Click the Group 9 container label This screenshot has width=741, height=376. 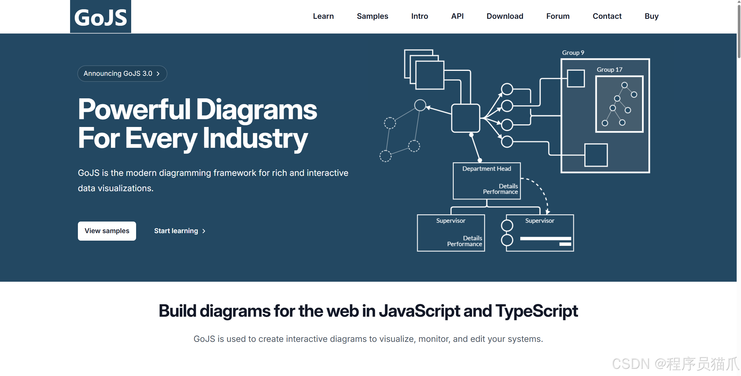coord(573,53)
